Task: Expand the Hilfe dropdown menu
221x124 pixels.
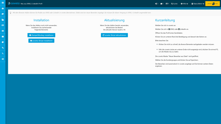Action: click(184, 4)
